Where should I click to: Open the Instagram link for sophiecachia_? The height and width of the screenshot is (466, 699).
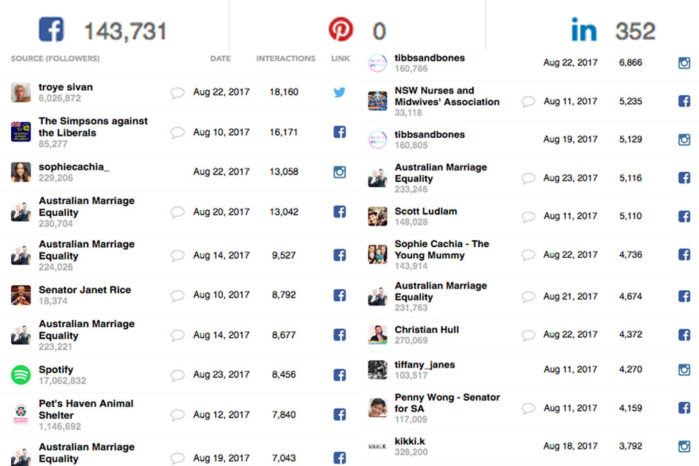coord(339,172)
